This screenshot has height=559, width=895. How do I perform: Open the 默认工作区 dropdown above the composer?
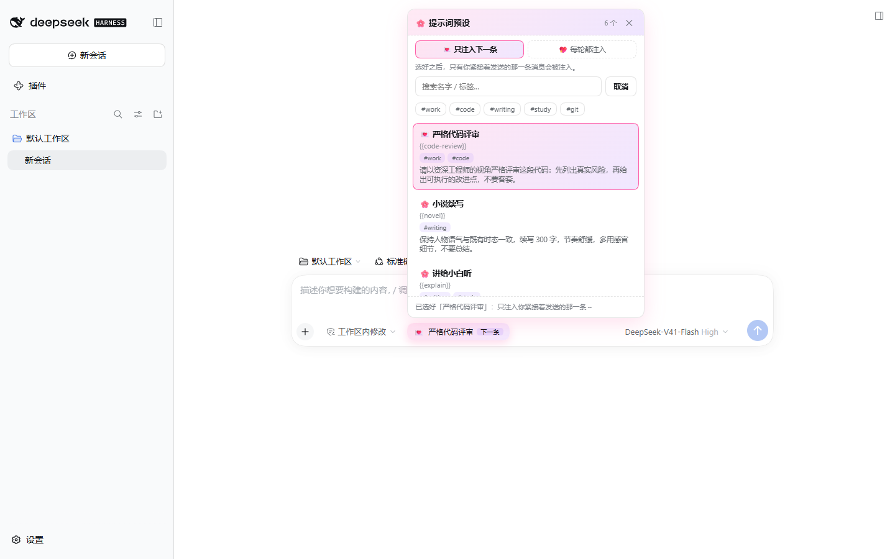coord(329,261)
